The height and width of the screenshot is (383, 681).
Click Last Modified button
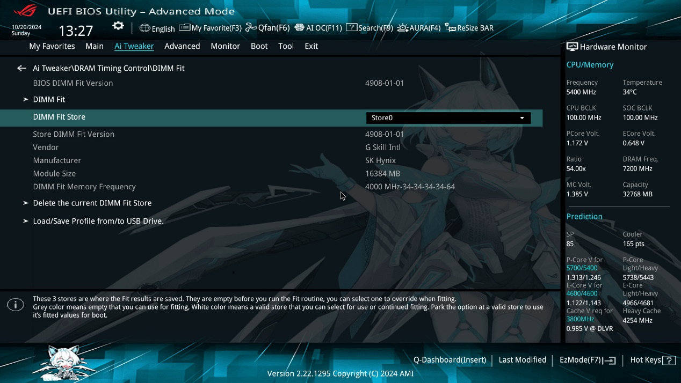click(522, 360)
